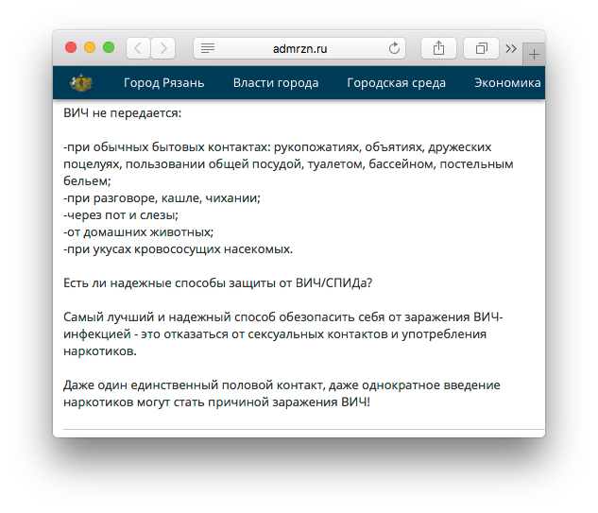This screenshot has width=598, height=513.
Task: Minimize the Safari window
Action: (90, 47)
